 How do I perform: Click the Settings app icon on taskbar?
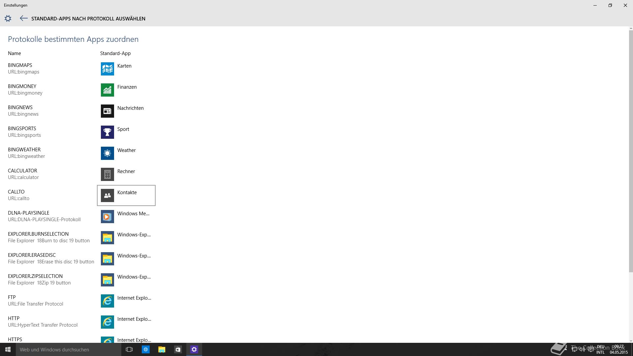194,349
